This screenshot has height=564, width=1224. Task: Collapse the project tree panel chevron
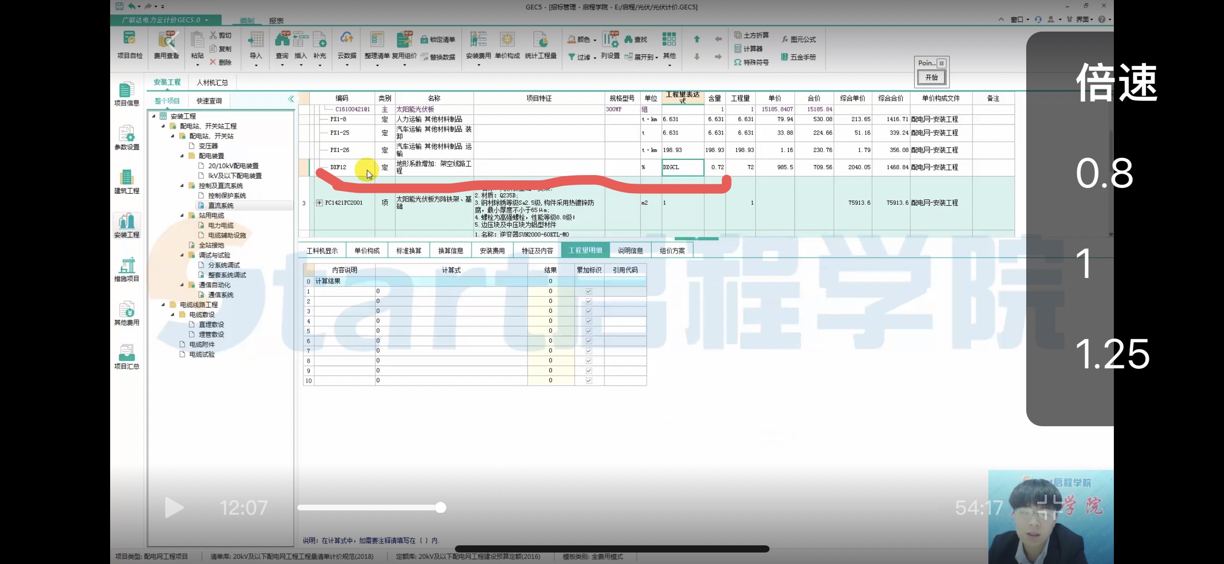pyautogui.click(x=291, y=99)
